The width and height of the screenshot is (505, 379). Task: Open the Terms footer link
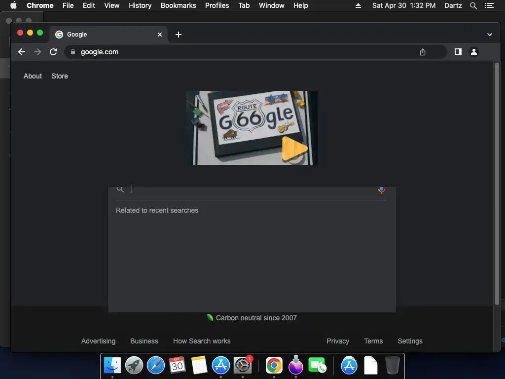pos(373,341)
